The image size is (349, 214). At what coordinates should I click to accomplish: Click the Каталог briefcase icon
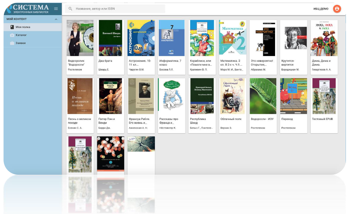[x=12, y=35]
